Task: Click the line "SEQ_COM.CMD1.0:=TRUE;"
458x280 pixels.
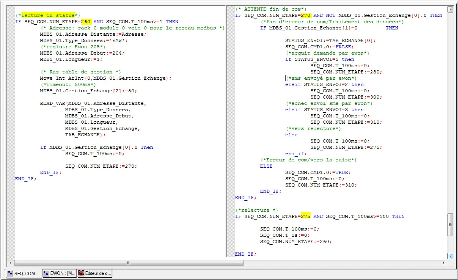Action: 318,172
